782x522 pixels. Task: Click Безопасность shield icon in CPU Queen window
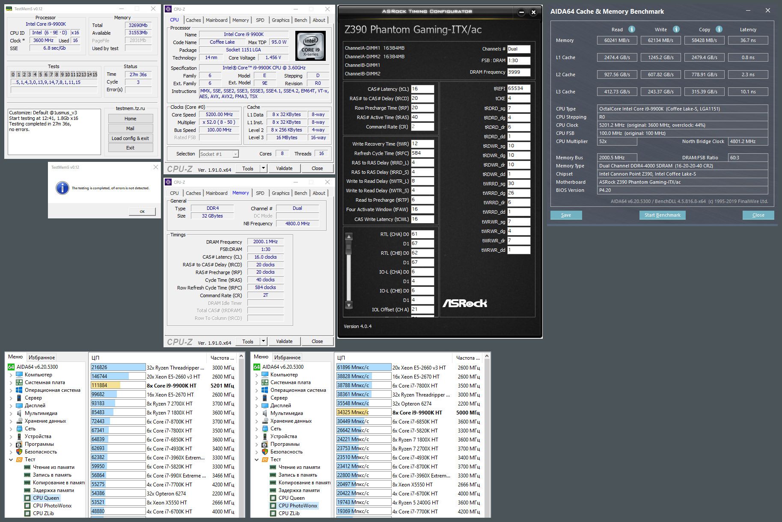coord(19,452)
